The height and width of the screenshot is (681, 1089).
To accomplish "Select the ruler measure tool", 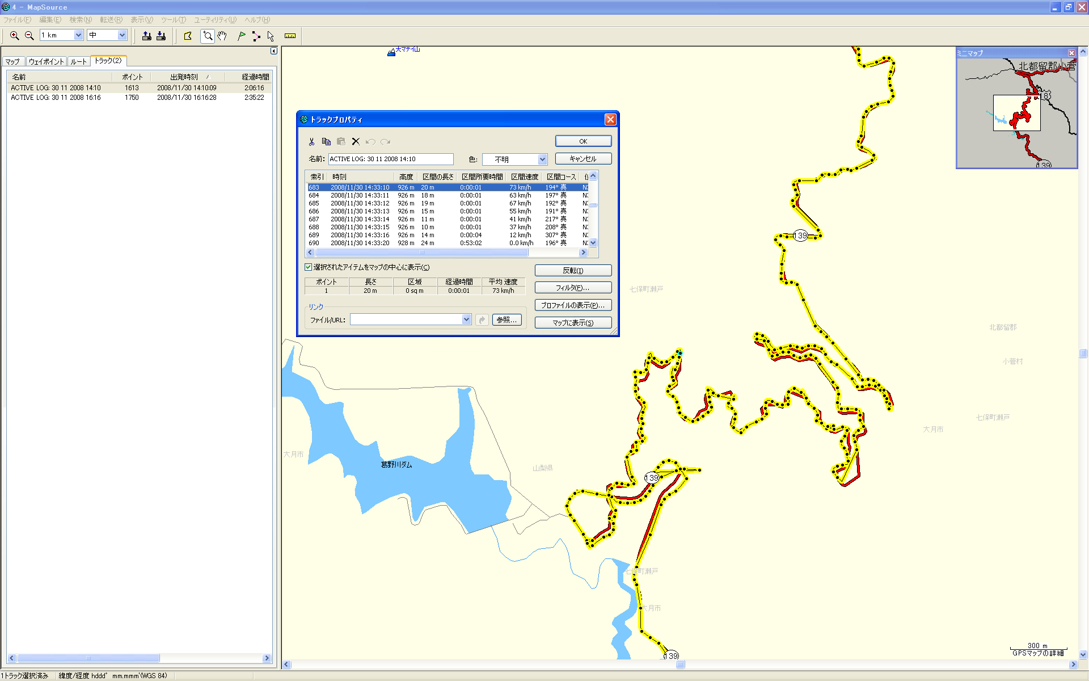I will click(290, 36).
